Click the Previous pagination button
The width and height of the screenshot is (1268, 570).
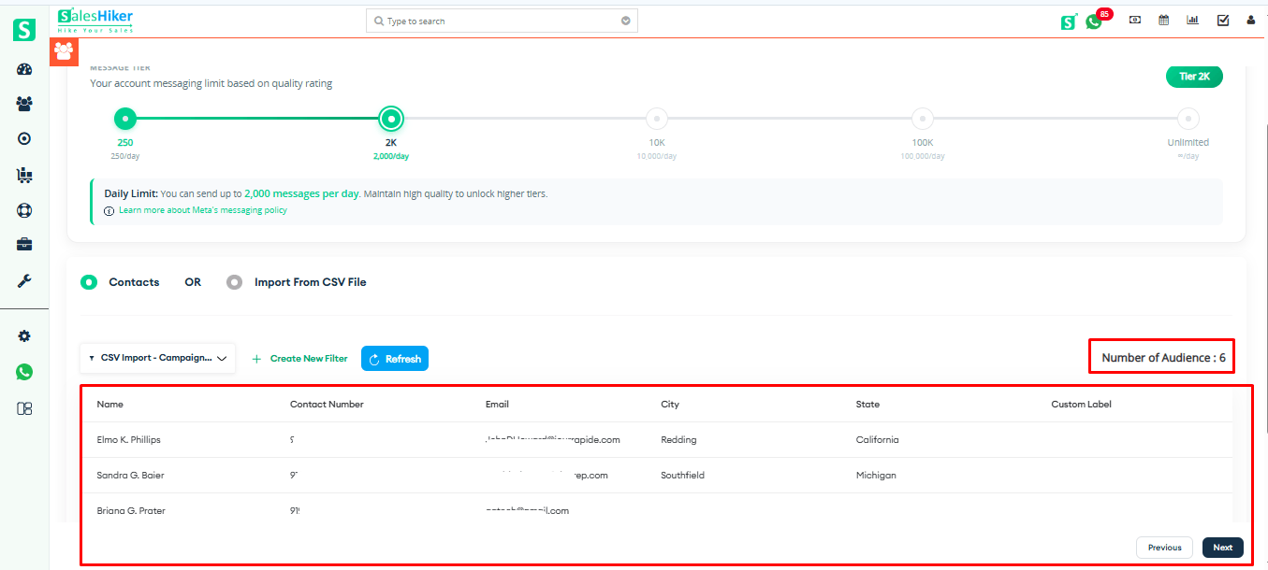coord(1164,548)
